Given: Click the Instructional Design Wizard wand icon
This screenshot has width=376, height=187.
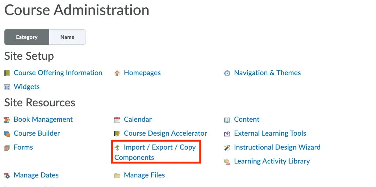Looking at the screenshot, I should [227, 147].
